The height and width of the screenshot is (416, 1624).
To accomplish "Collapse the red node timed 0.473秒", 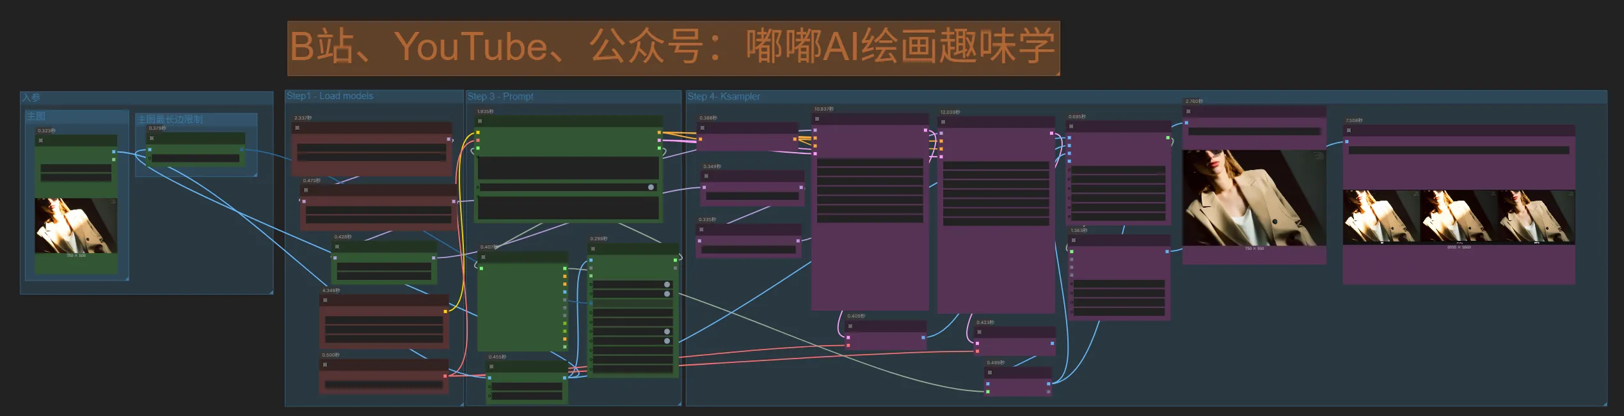I will 306,190.
